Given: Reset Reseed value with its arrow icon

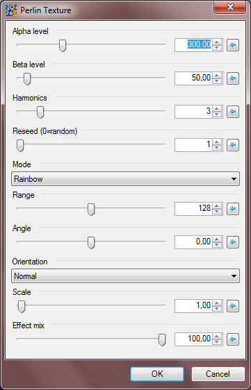Looking at the screenshot, I should 233,145.
